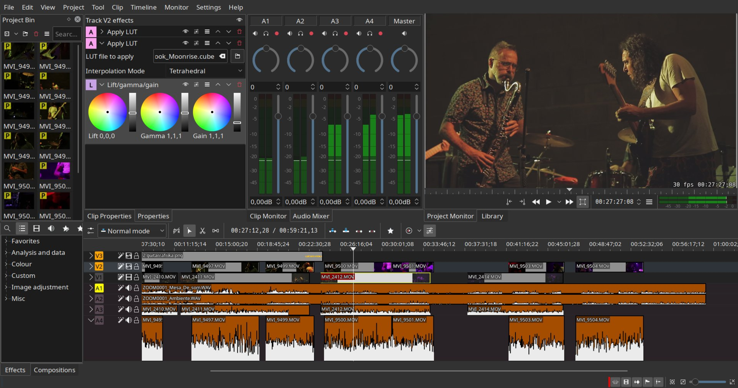Open the Interpolation Mode Tetrahedral dropdown

coord(205,71)
